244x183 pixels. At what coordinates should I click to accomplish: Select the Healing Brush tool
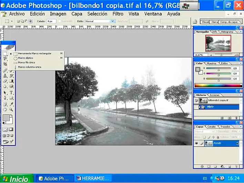(5, 71)
